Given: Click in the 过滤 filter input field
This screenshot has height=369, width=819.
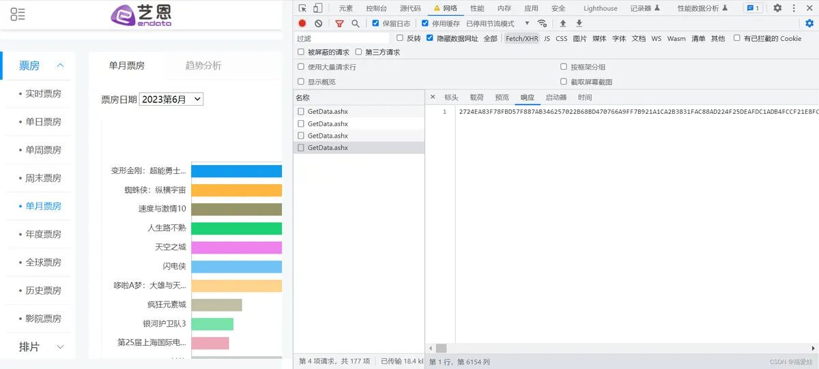Looking at the screenshot, I should pyautogui.click(x=342, y=38).
